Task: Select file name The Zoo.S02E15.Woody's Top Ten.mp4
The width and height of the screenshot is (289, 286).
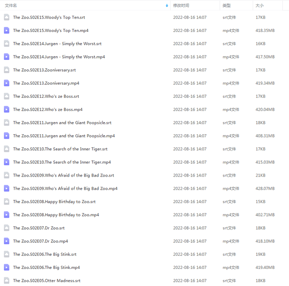Action: pyautogui.click(x=51, y=31)
